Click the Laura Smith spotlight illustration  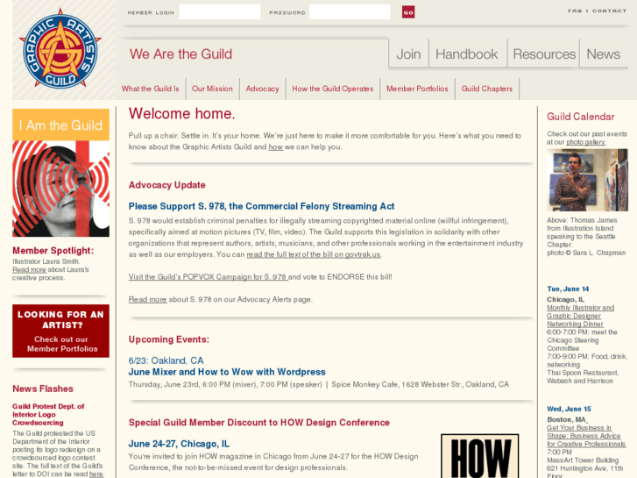(x=60, y=189)
